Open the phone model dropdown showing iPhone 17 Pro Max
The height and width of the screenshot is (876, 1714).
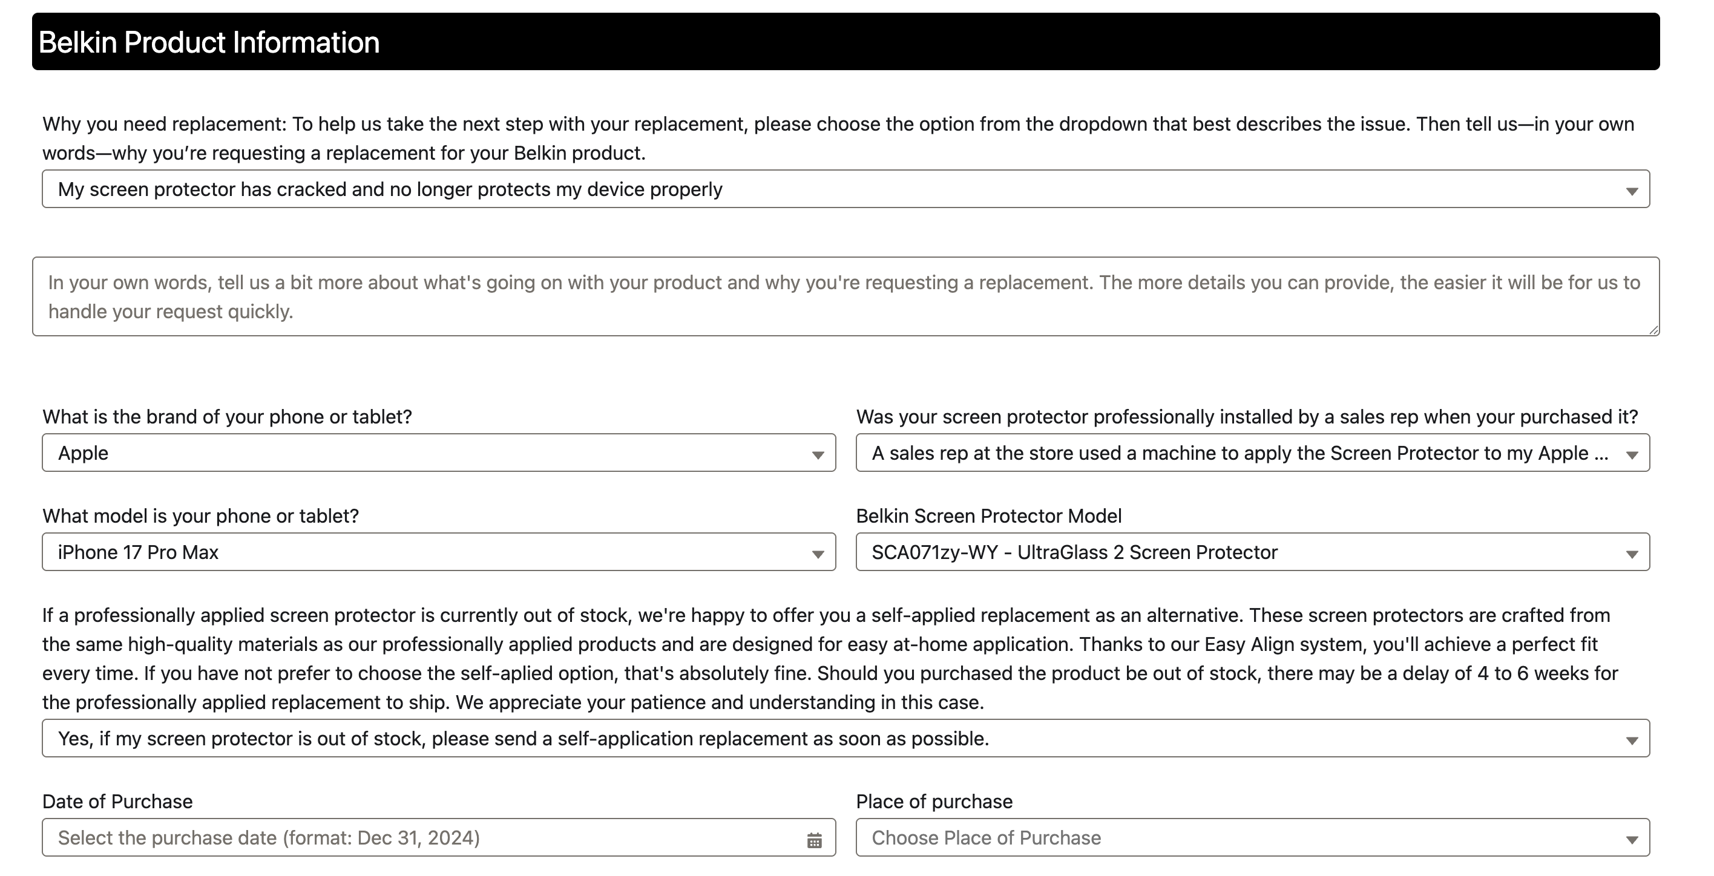(x=438, y=552)
